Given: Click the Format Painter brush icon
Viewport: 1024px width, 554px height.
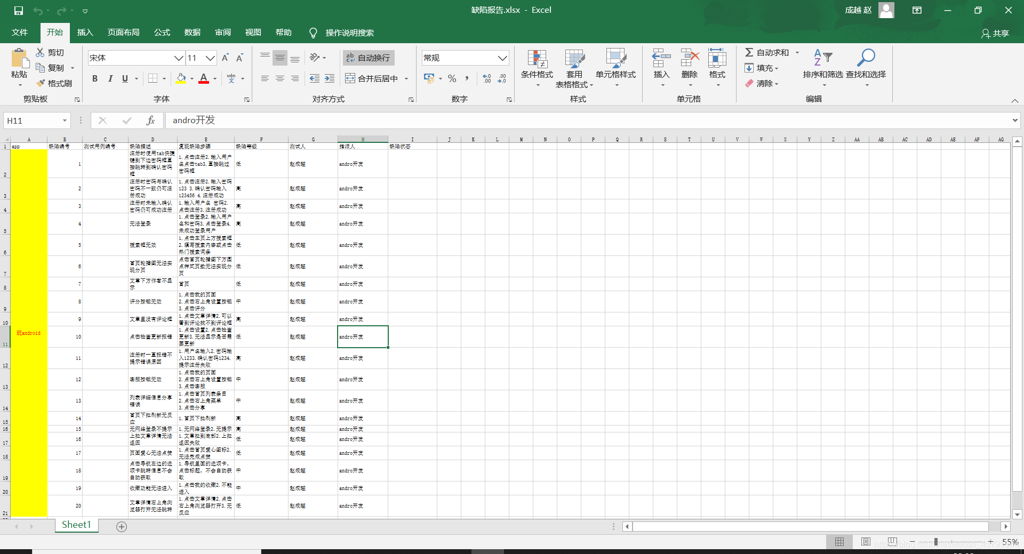Looking at the screenshot, I should coord(41,83).
